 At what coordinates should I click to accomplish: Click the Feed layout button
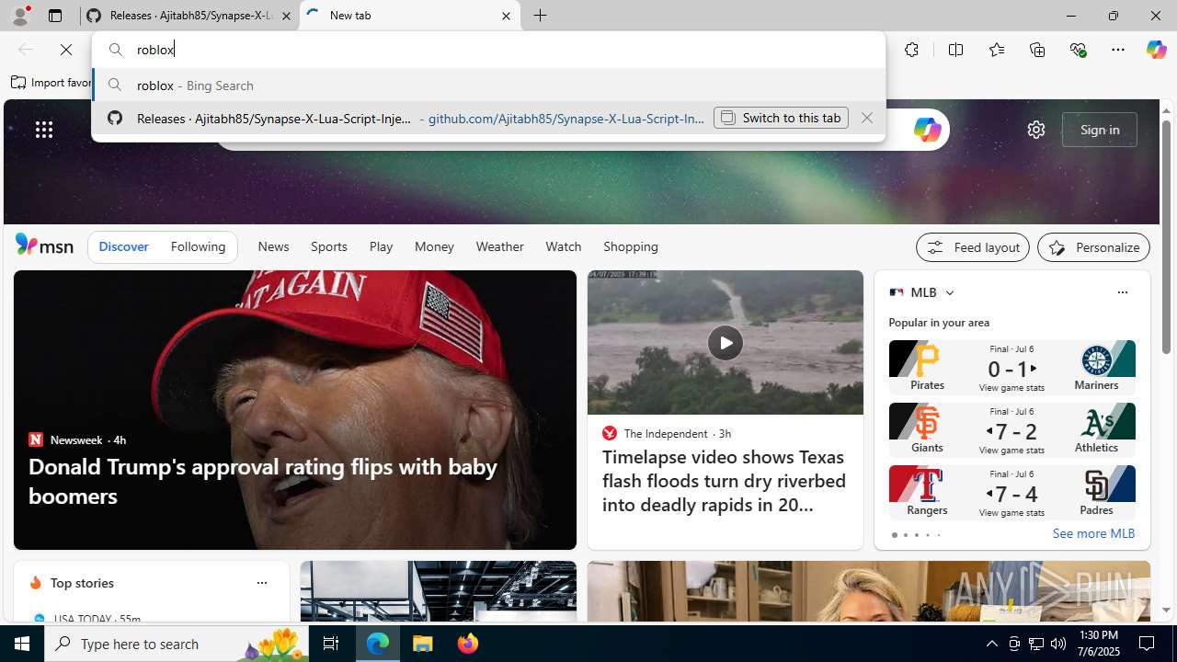click(x=972, y=247)
